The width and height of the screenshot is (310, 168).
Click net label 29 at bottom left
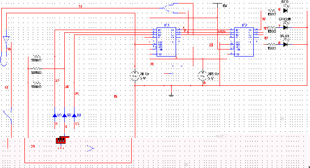pyautogui.click(x=33, y=146)
